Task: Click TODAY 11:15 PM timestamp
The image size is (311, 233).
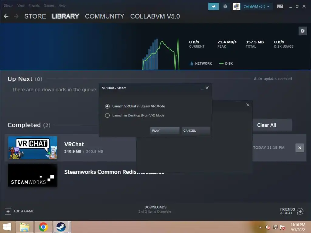Action: [x=268, y=148]
